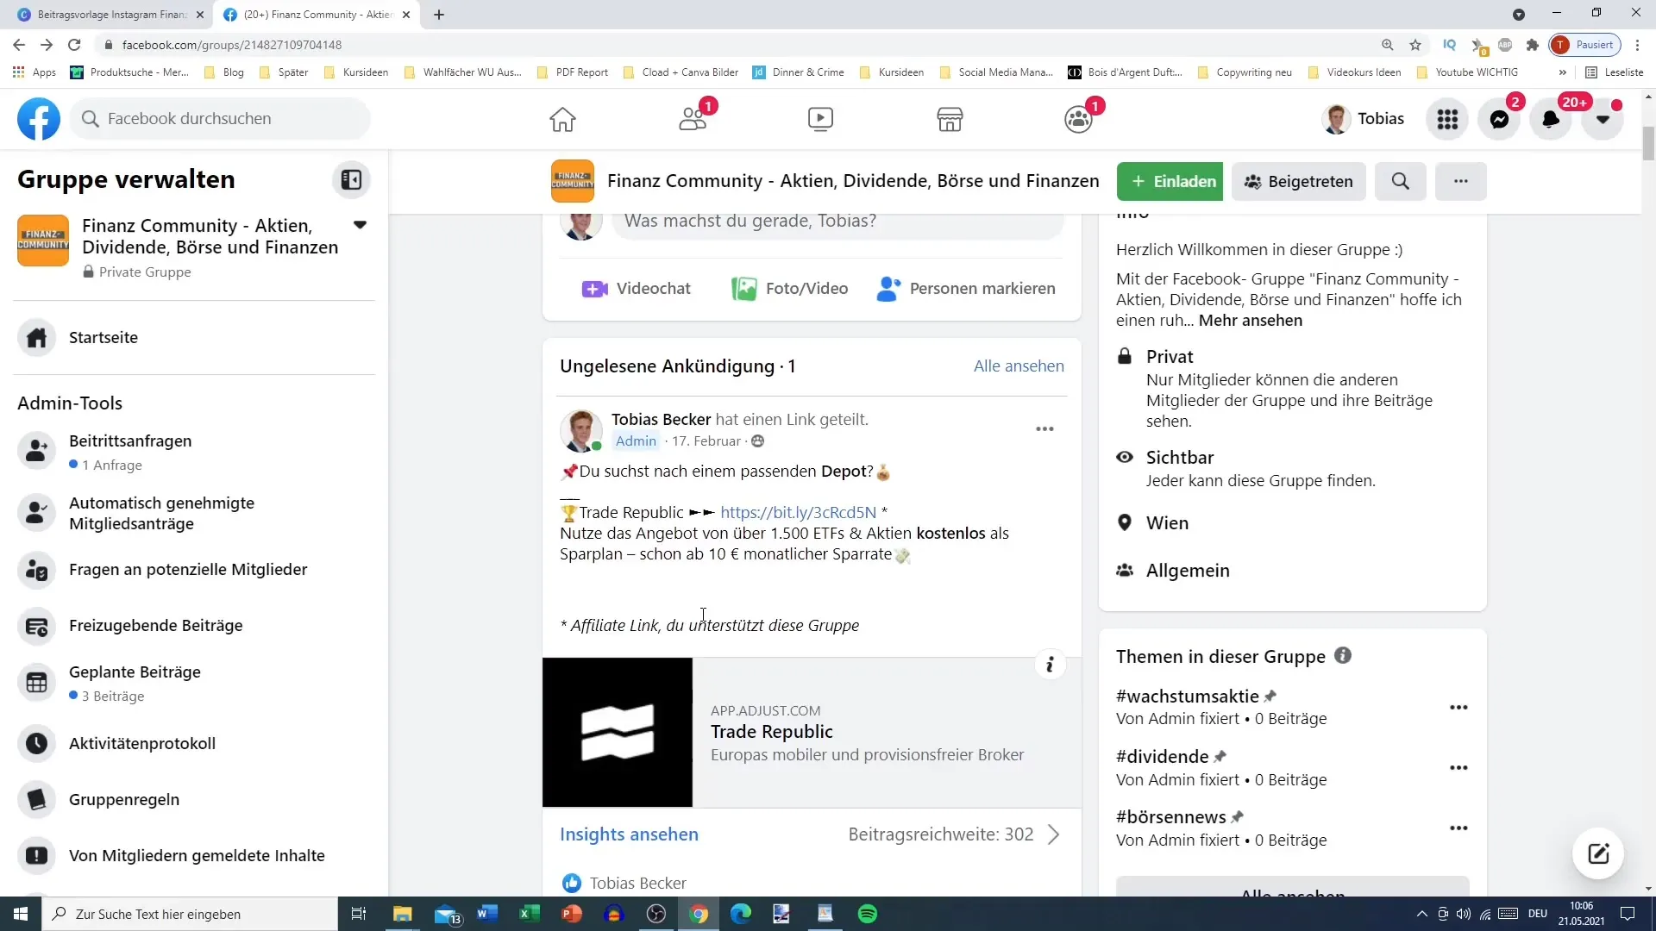Open the #börsennews topic

pyautogui.click(x=1170, y=816)
